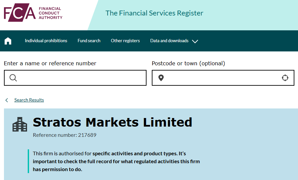Return to Search Results link
The width and height of the screenshot is (298, 180).
29,100
